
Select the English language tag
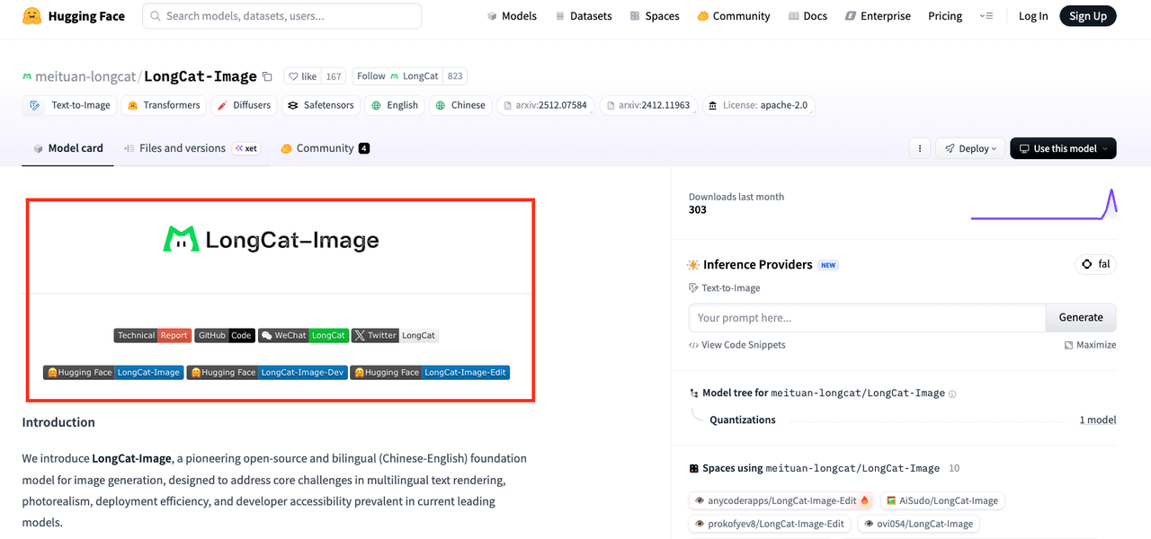coord(395,105)
